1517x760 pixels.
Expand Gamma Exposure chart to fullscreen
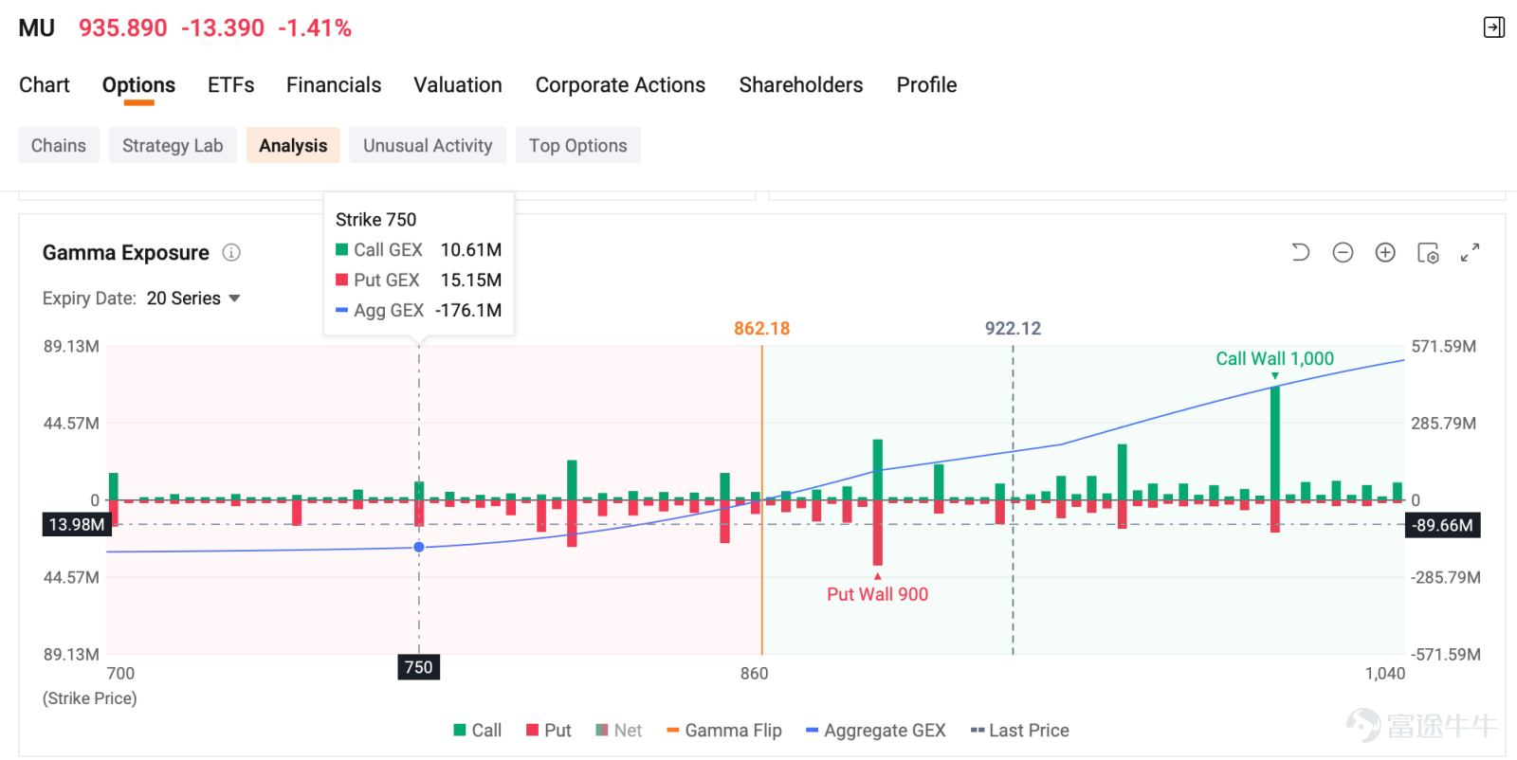(1470, 252)
